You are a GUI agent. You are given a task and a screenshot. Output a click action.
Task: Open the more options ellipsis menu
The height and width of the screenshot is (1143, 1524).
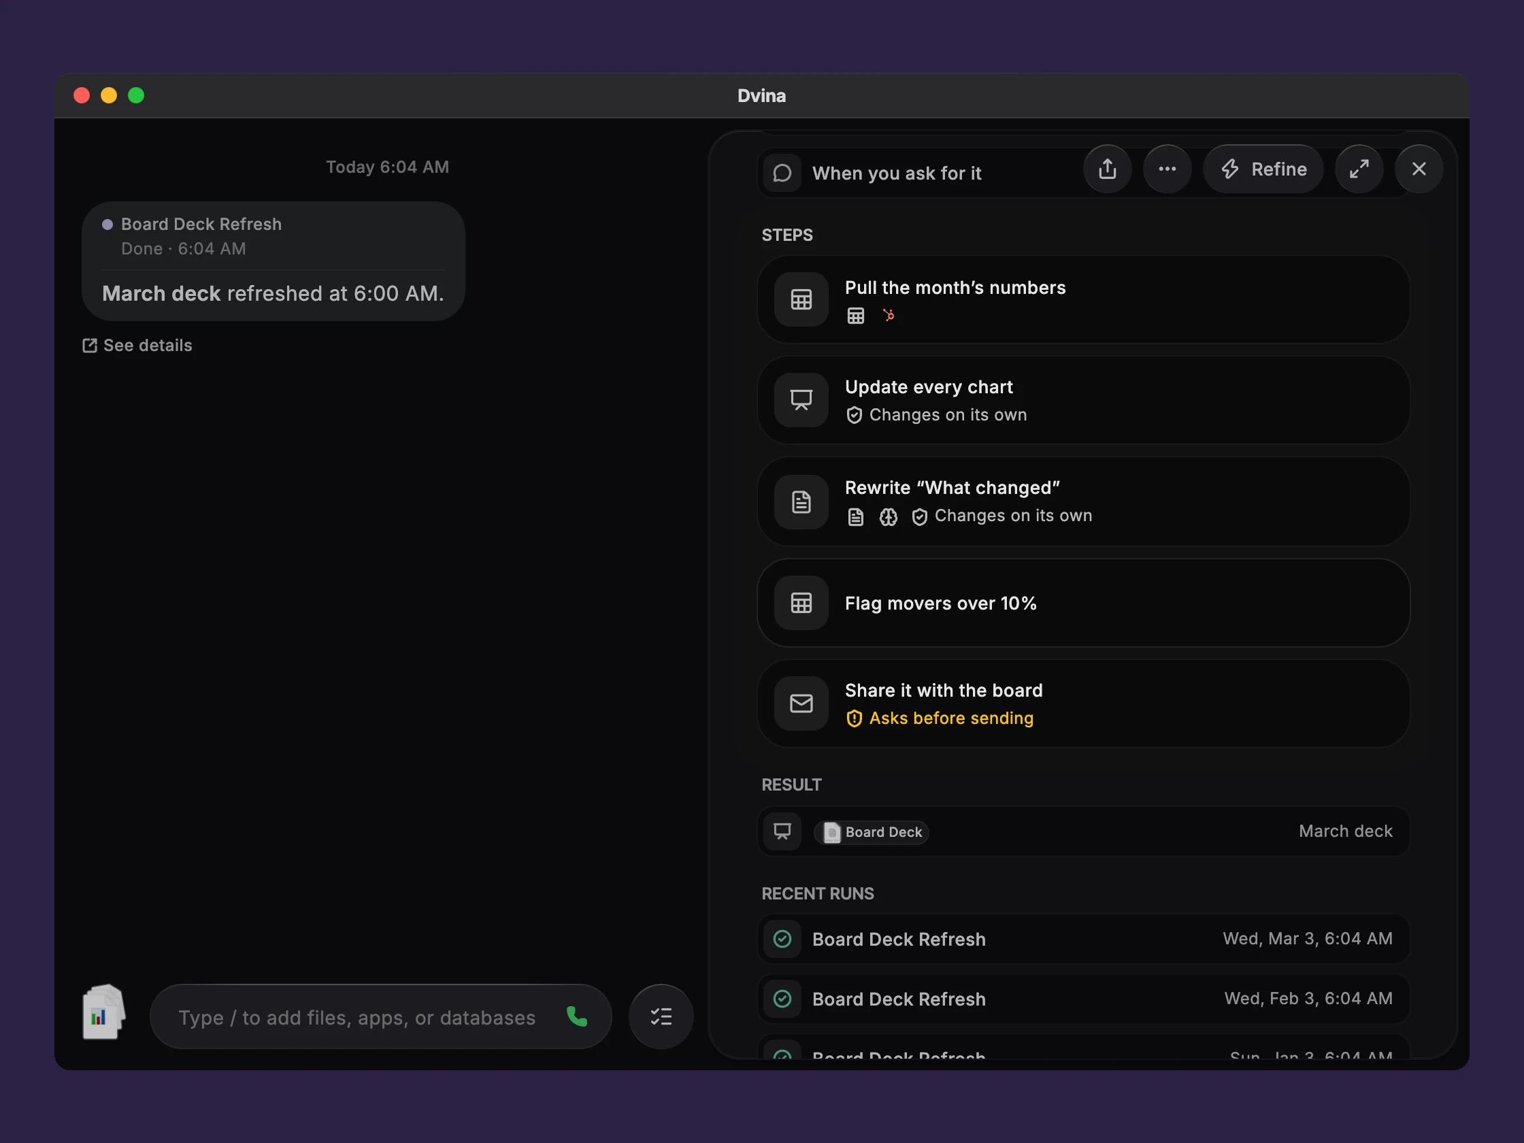1167,169
